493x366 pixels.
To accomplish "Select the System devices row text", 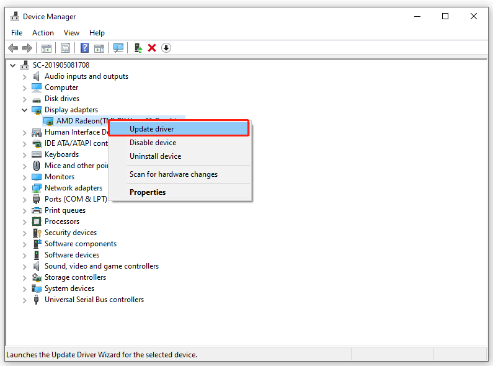I will point(69,288).
